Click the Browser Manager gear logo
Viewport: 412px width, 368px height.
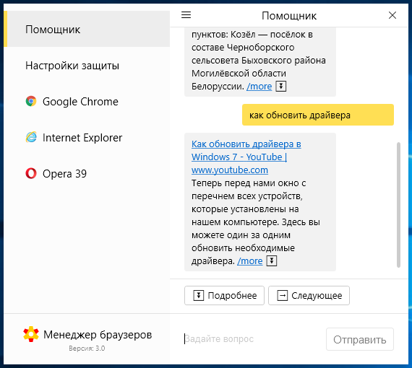coord(31,334)
